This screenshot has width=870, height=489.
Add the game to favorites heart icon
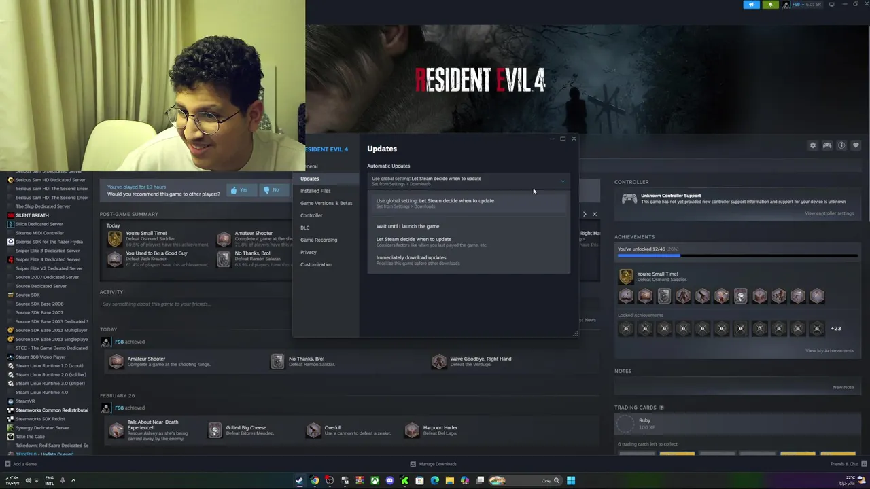[856, 145]
